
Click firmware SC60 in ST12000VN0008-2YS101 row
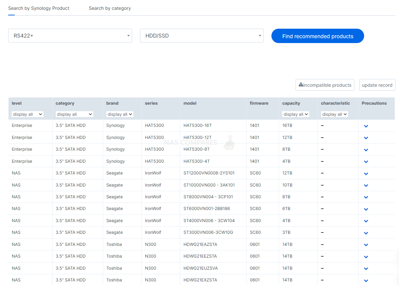tap(255, 173)
